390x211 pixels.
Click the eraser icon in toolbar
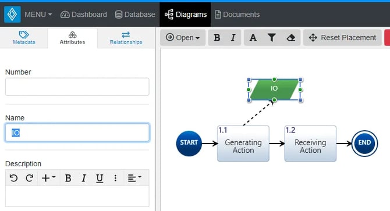click(x=291, y=38)
